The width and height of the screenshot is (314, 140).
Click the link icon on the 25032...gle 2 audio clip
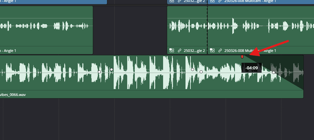[x=180, y=51]
